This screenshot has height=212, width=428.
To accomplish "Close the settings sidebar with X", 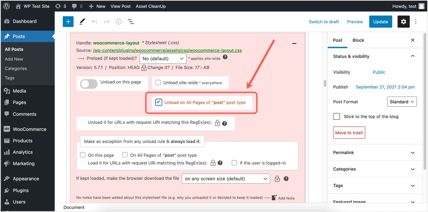I will pos(412,40).
